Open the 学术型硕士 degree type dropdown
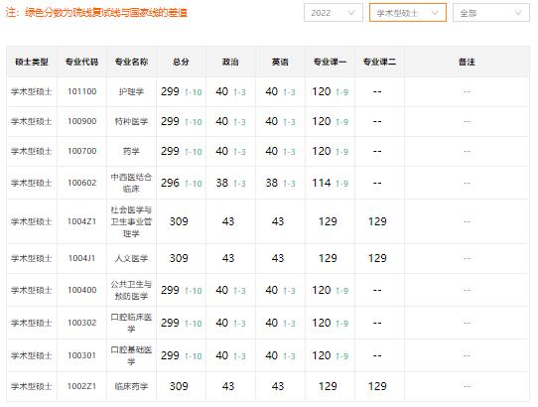This screenshot has width=538, height=407. click(408, 13)
